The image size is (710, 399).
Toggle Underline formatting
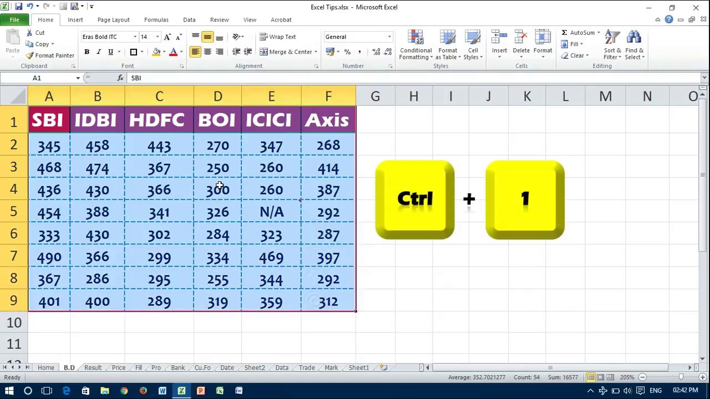(x=110, y=52)
